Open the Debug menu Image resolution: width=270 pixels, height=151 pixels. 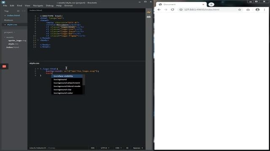[50, 5]
